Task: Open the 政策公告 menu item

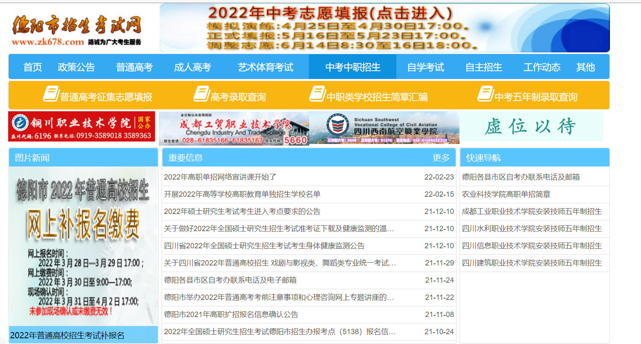Action: tap(76, 67)
